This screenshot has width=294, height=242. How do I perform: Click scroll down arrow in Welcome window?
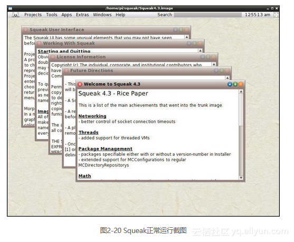tap(241, 178)
